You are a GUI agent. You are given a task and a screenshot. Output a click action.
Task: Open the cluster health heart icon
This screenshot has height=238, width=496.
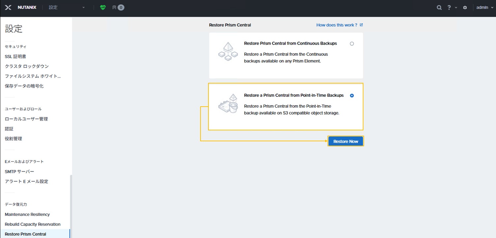(x=103, y=7)
